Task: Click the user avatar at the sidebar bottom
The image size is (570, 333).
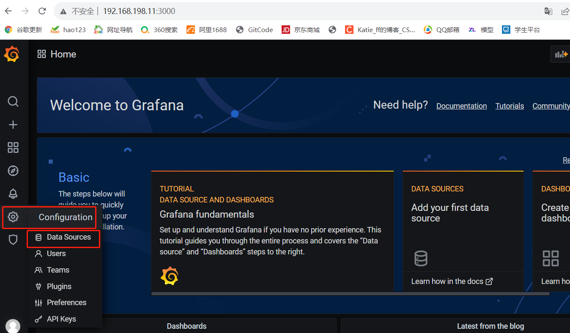Action: coord(13,327)
